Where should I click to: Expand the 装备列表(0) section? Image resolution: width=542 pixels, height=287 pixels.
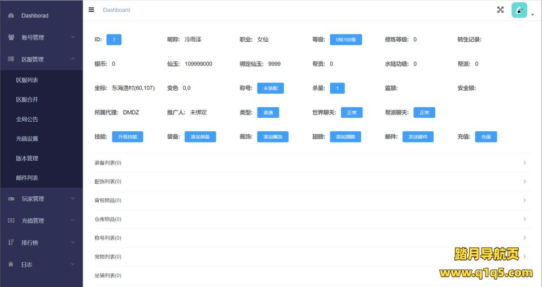tap(312, 163)
